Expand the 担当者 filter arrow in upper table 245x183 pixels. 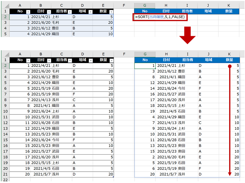tap(69, 12)
